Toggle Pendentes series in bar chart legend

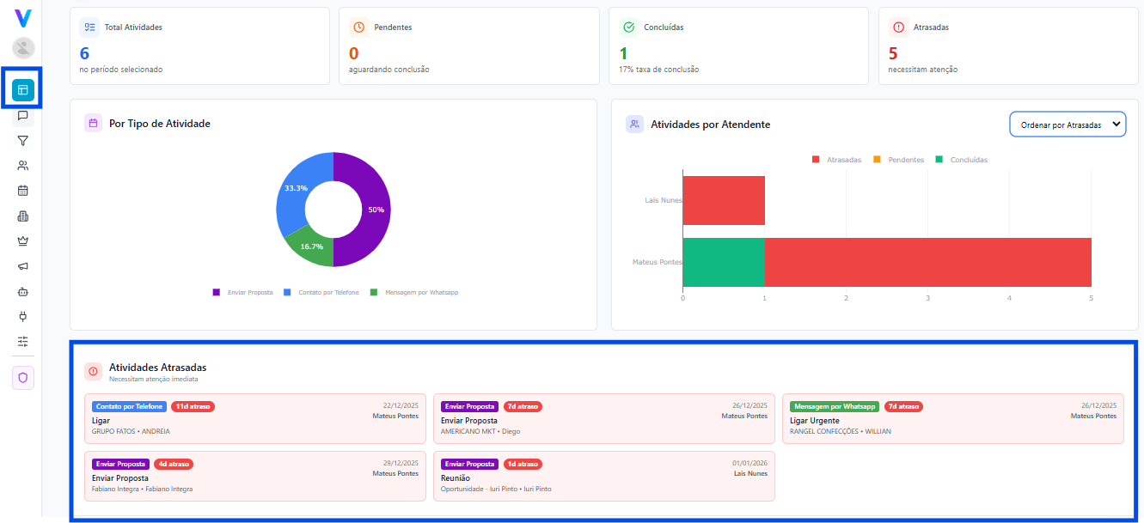click(899, 160)
